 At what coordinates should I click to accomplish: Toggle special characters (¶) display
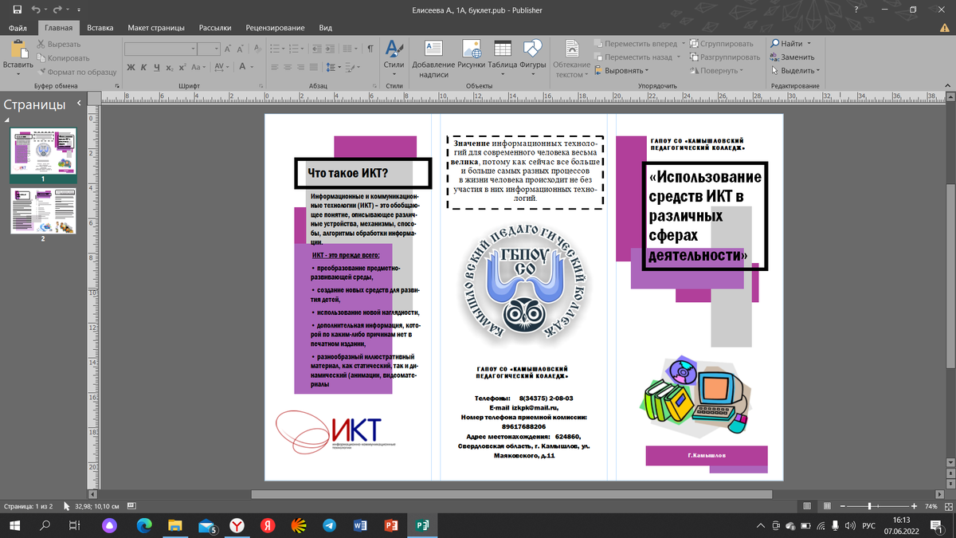(370, 49)
